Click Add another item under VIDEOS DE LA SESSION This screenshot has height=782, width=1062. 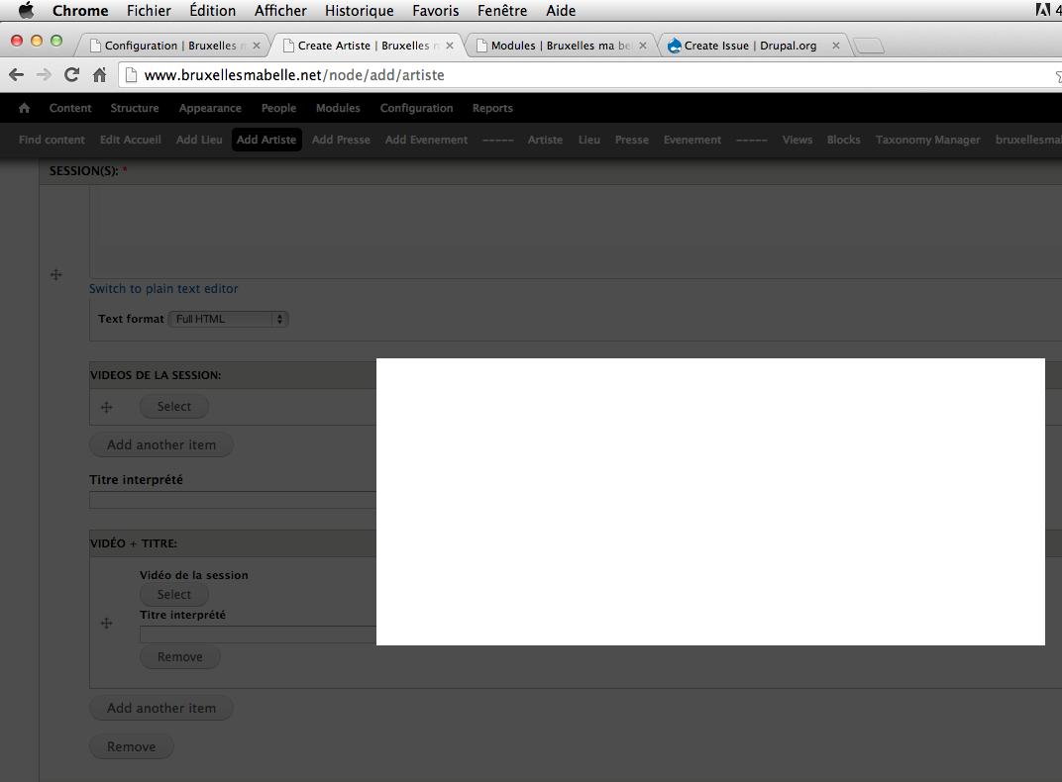point(160,444)
